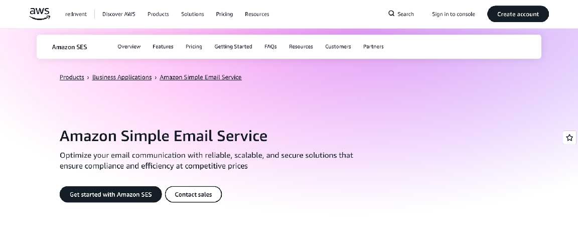
Task: Expand the Products menu
Action: click(158, 14)
